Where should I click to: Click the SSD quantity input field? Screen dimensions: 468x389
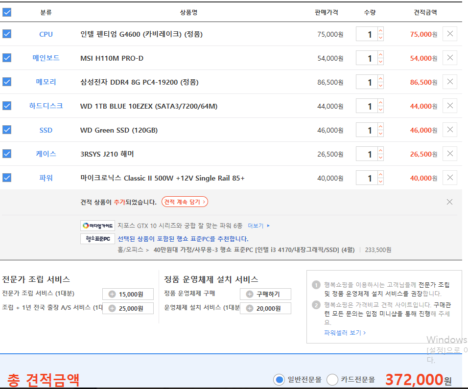(x=367, y=130)
